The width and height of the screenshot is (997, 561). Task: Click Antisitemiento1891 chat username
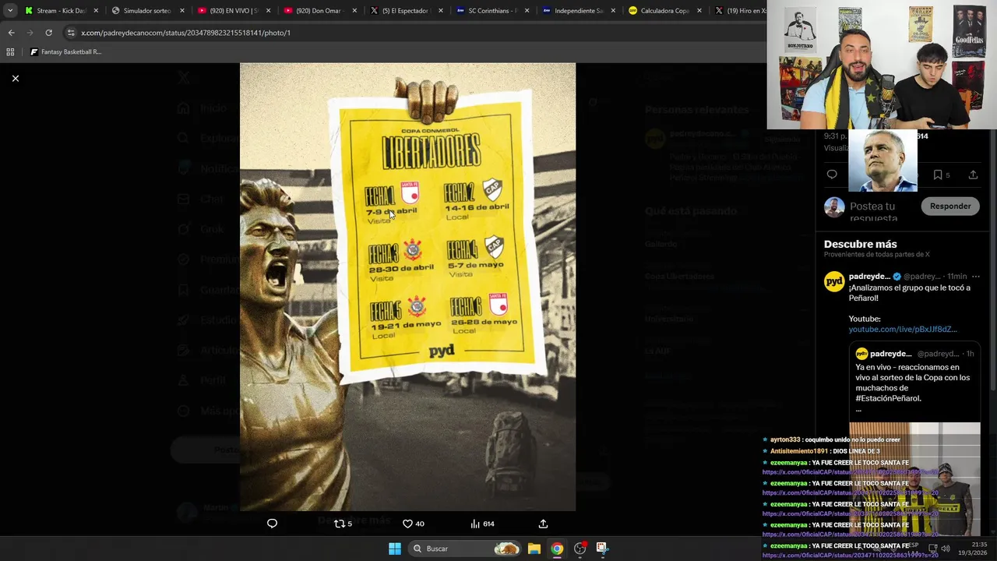(799, 451)
